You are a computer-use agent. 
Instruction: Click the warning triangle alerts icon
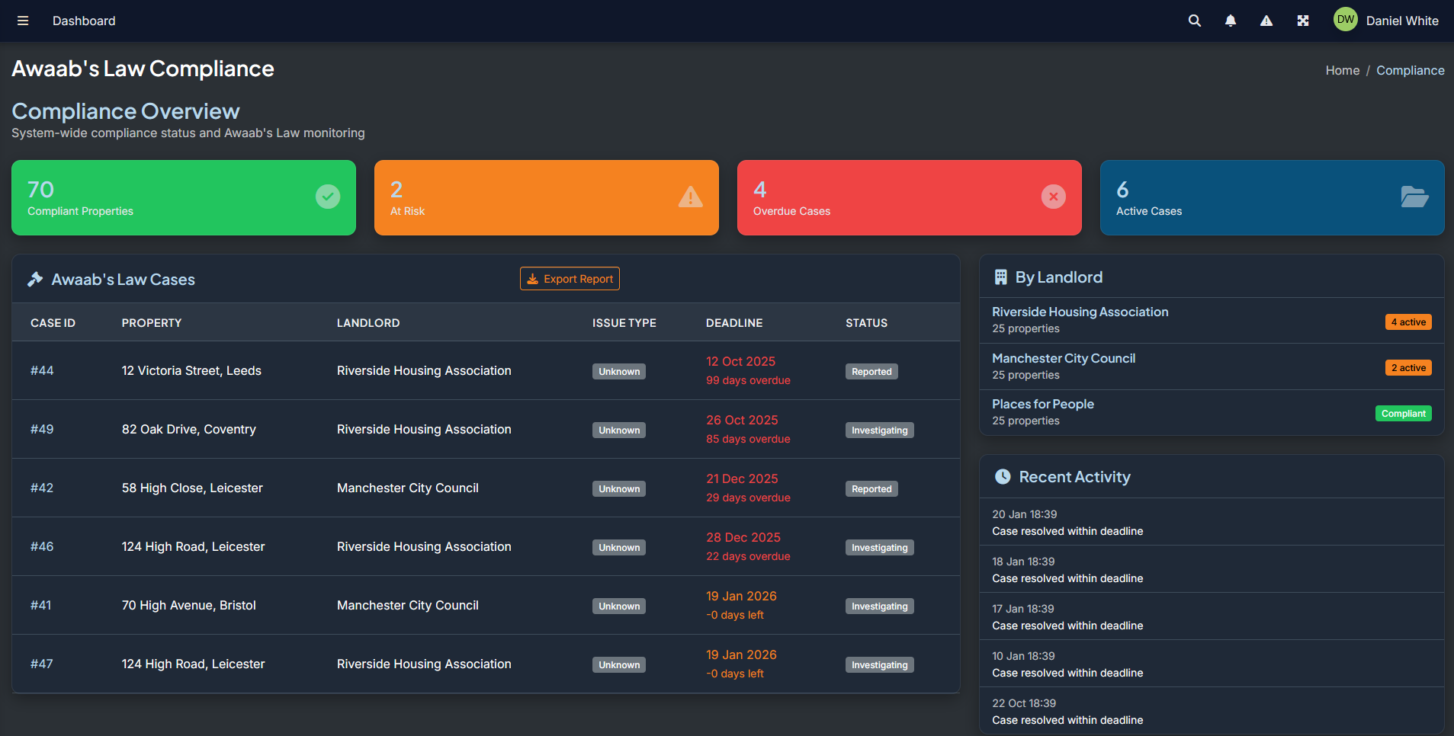[1266, 21]
